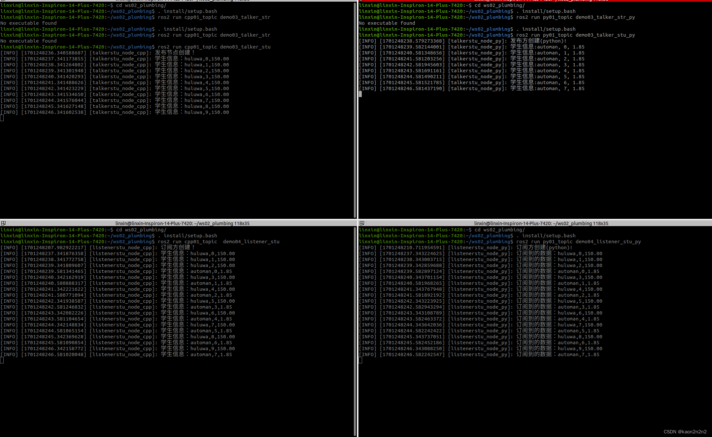Viewport: 712px width, 437px height.
Task: Click the timestamp 1701248207.982922217 in the bottom-left pane
Action: 53,248
